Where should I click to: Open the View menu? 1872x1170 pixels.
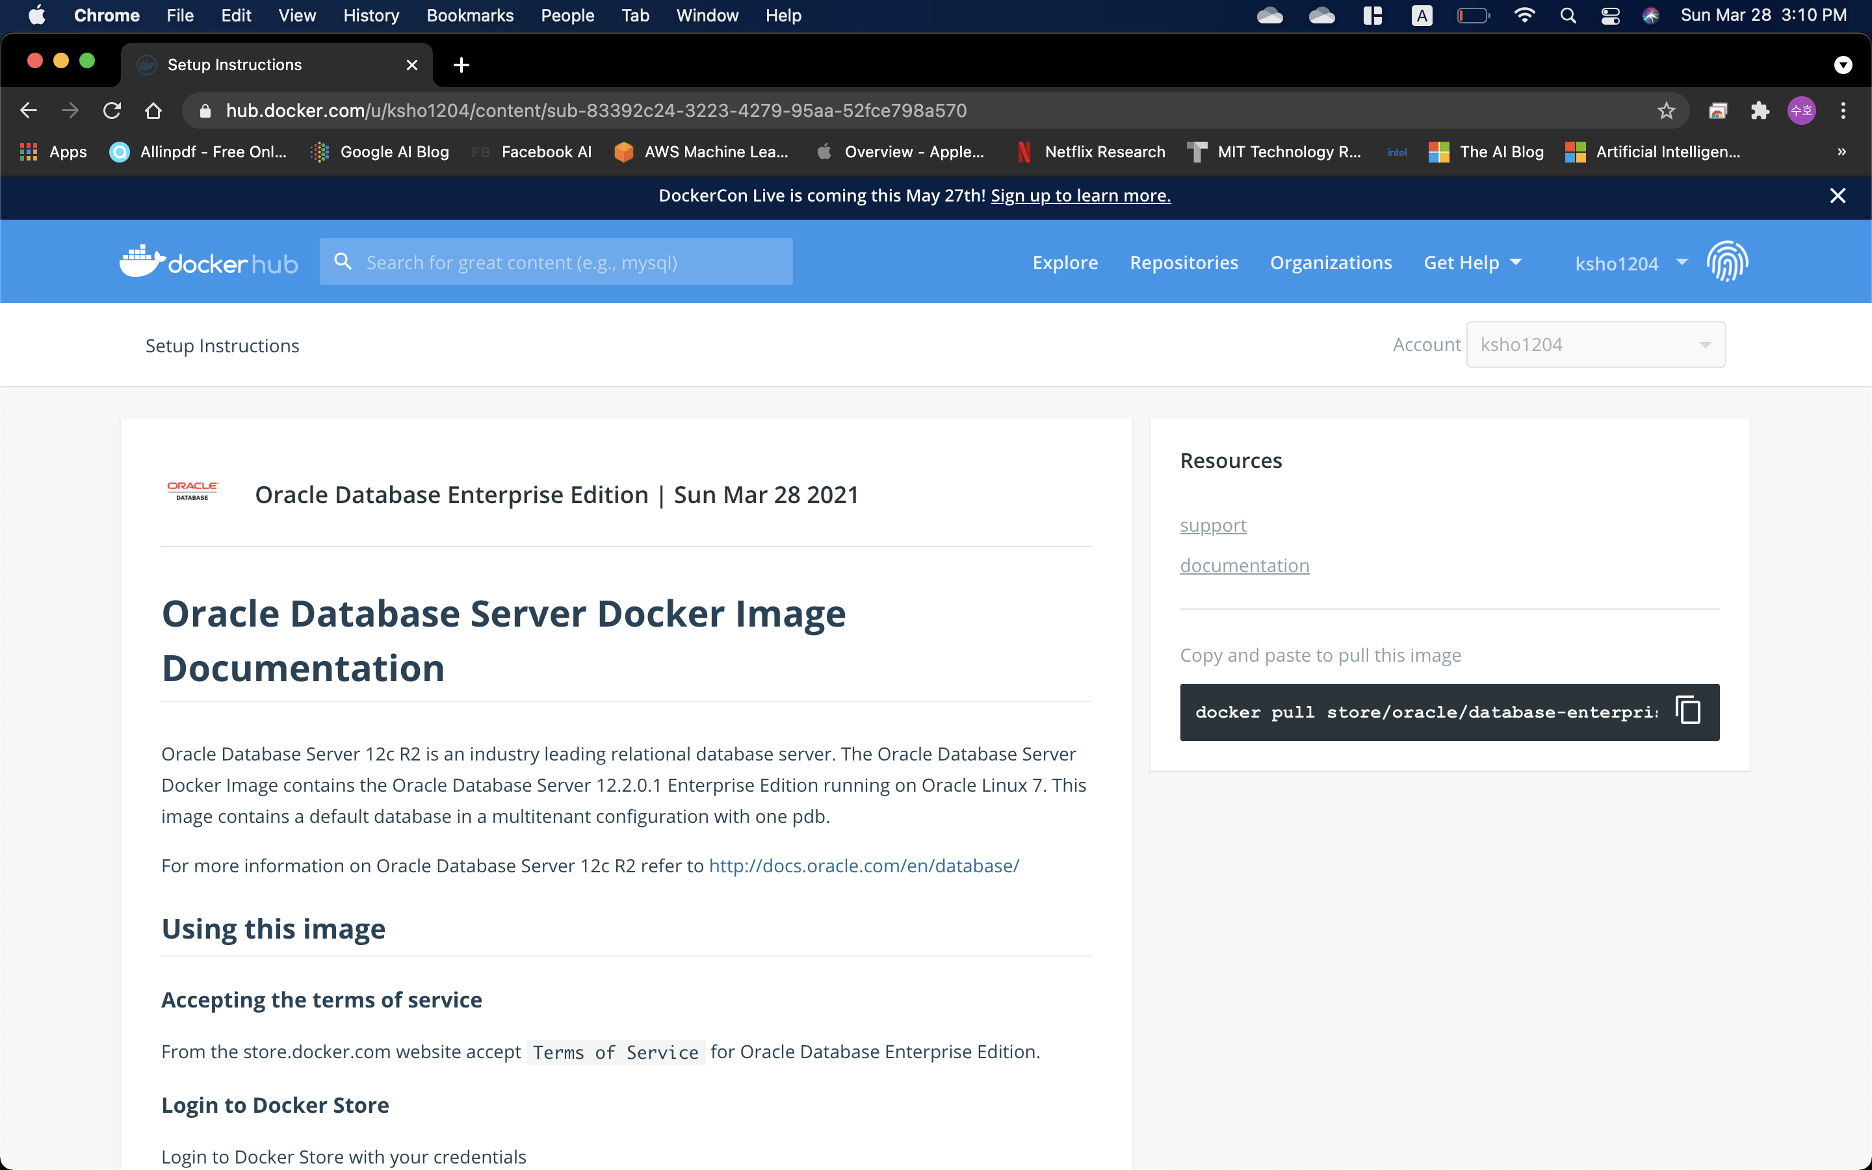[297, 15]
